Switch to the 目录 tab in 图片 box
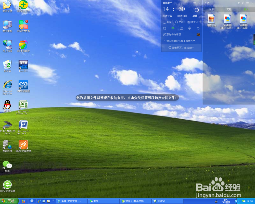The width and height of the screenshot is (255, 204). coord(211,9)
